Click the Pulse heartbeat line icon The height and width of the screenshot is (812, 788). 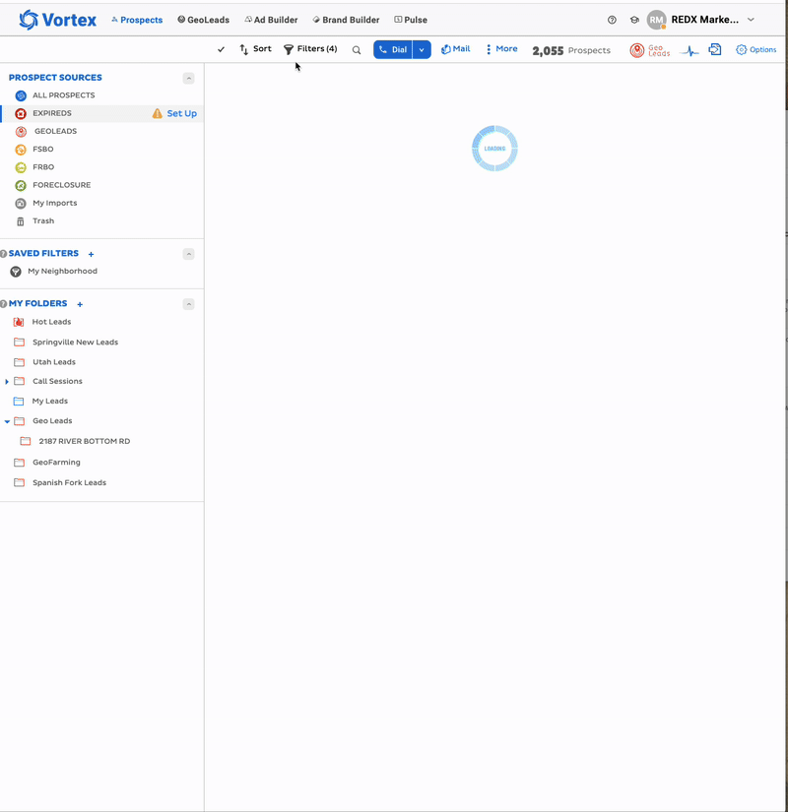tap(689, 50)
